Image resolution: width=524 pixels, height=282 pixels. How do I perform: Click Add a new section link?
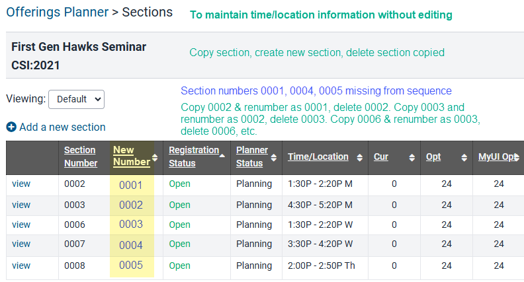click(62, 127)
